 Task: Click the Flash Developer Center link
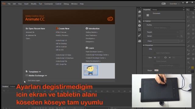click(x=94, y=52)
